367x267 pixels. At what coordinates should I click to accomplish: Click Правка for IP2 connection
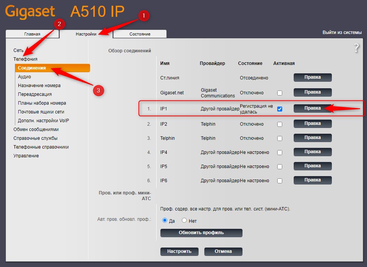(313, 123)
